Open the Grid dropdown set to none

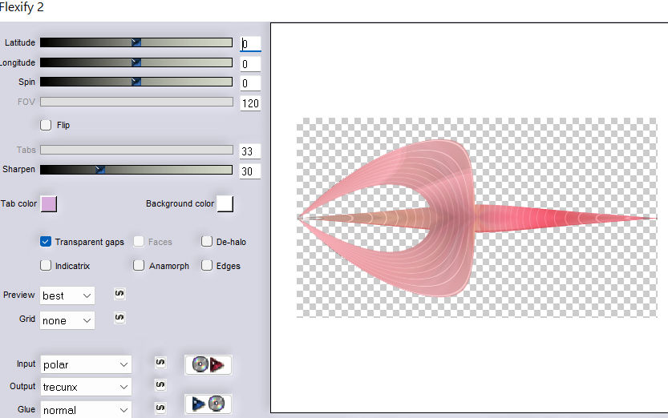pos(67,320)
